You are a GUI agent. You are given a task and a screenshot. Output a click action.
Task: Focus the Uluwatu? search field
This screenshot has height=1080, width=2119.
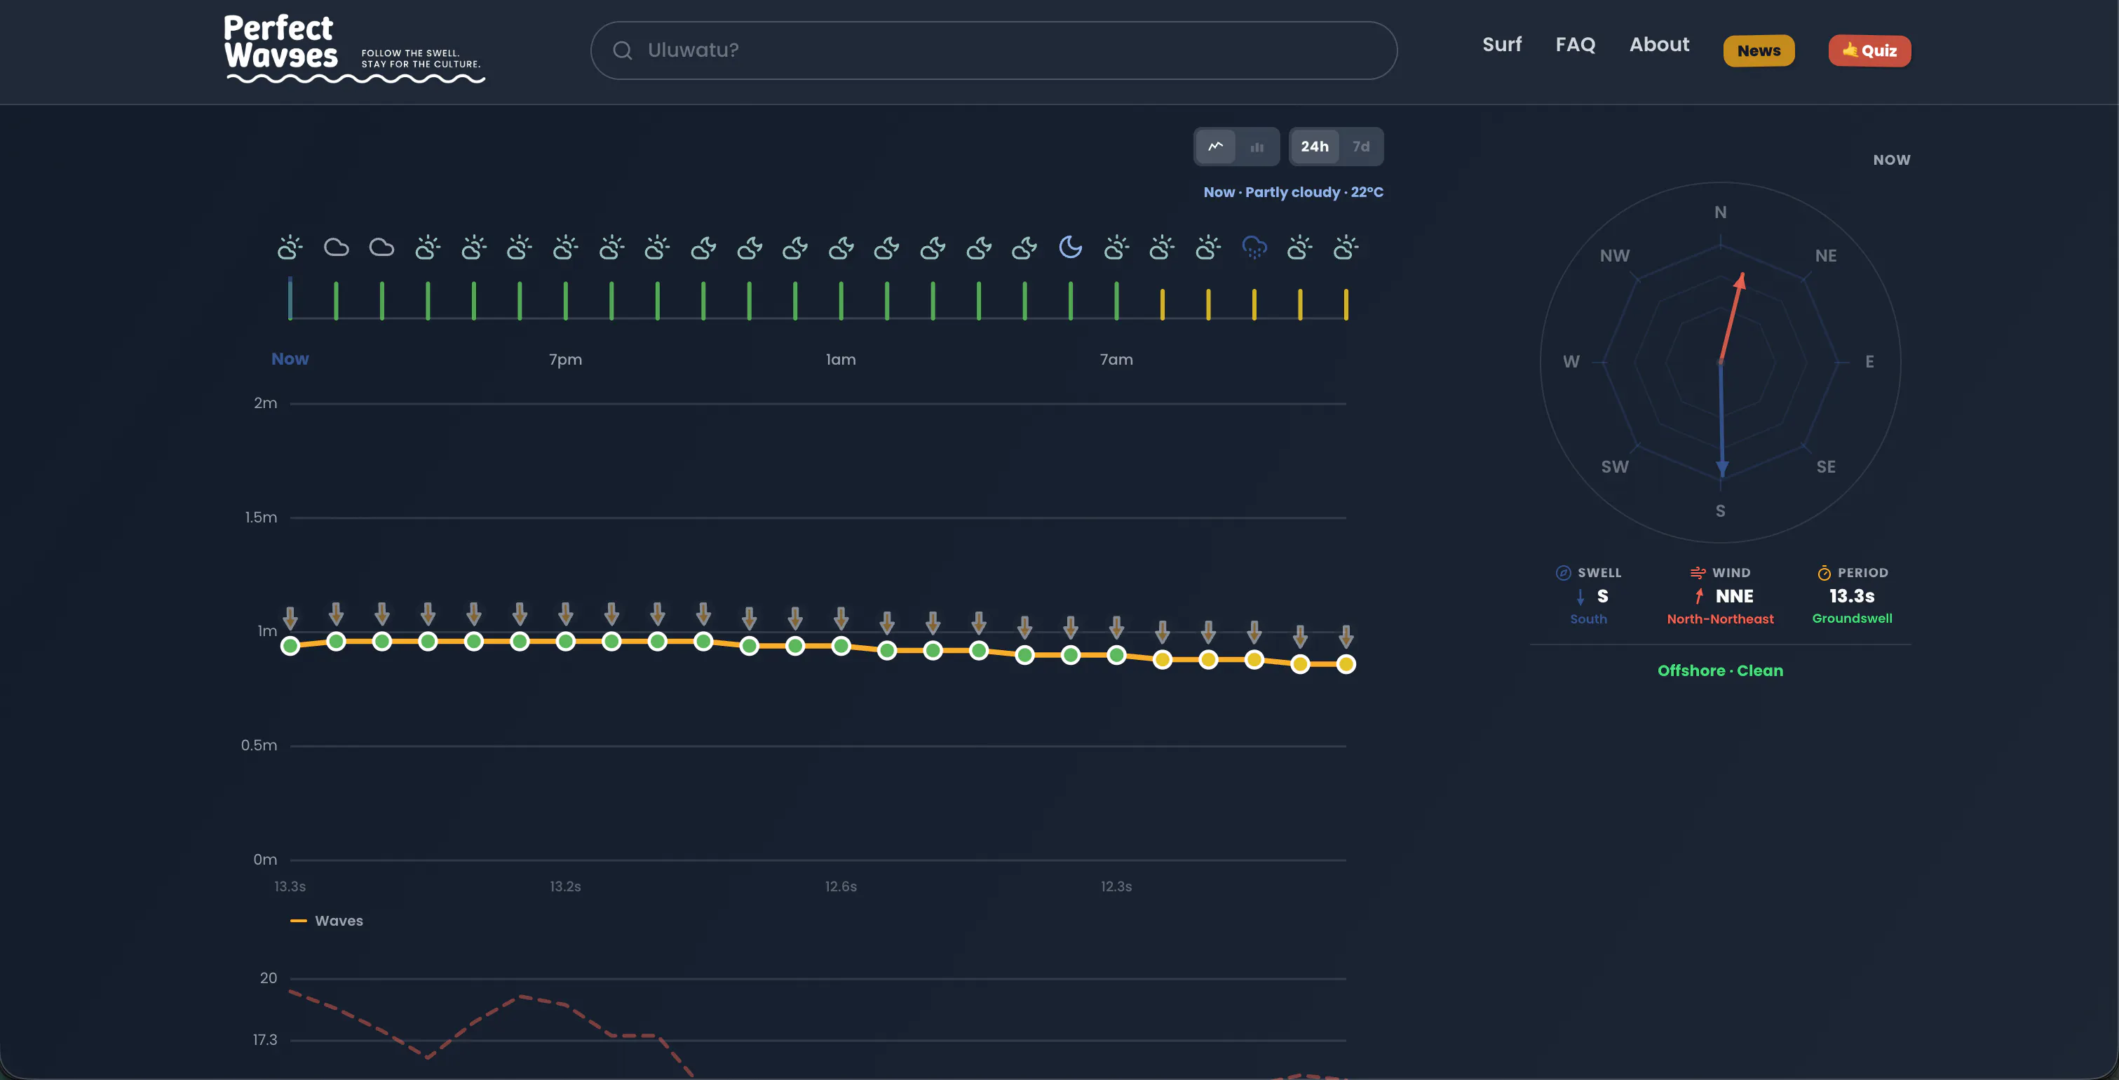(994, 50)
